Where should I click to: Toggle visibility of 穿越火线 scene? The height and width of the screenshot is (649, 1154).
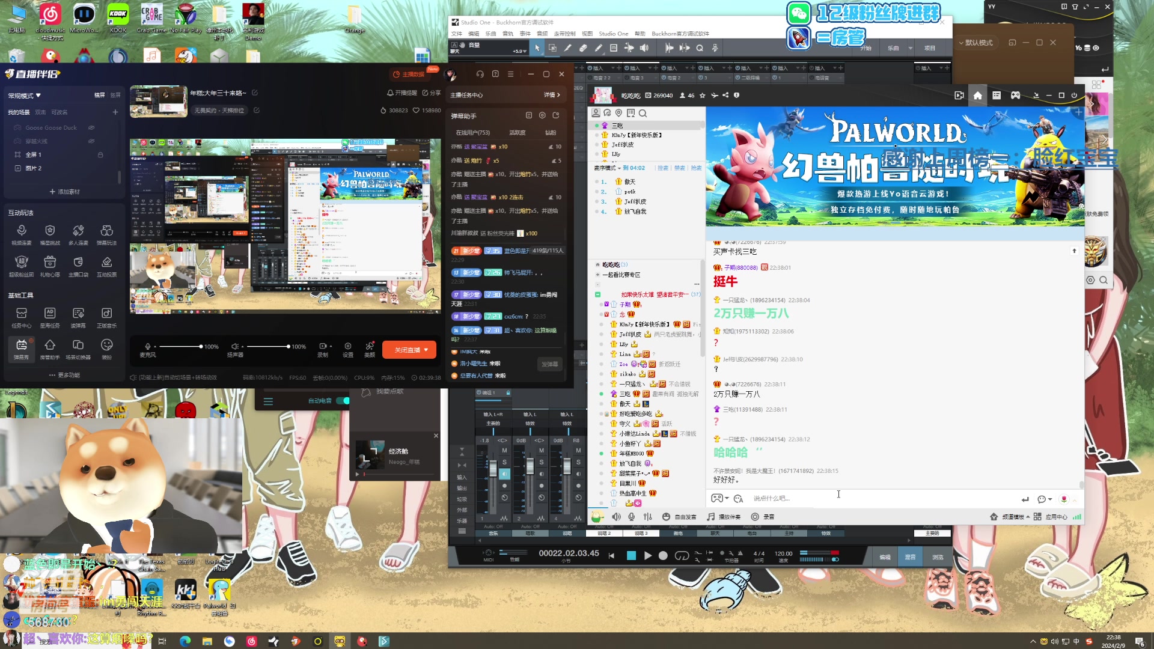coord(91,141)
